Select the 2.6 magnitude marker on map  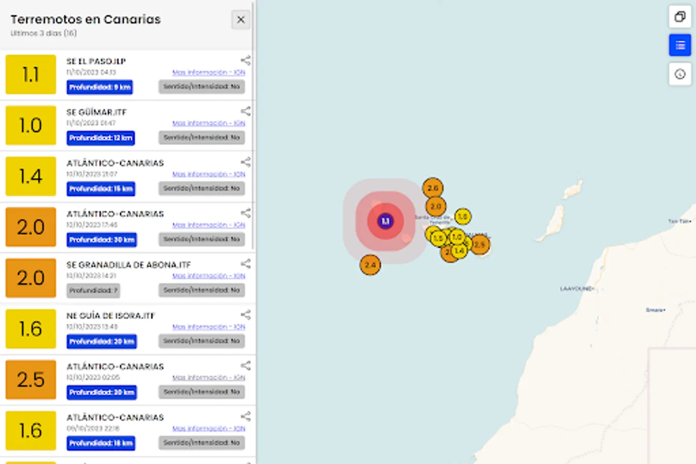pyautogui.click(x=433, y=188)
